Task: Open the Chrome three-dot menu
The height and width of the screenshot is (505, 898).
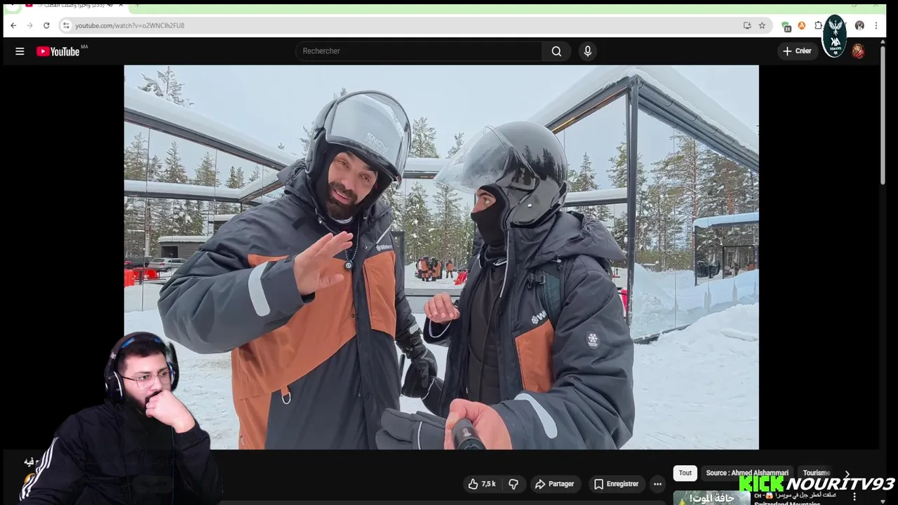Action: [x=876, y=25]
